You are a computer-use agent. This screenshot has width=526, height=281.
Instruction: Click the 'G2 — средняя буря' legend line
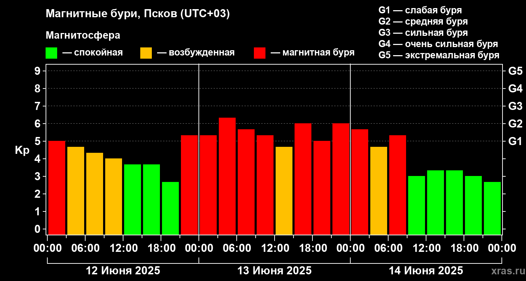tap(423, 21)
